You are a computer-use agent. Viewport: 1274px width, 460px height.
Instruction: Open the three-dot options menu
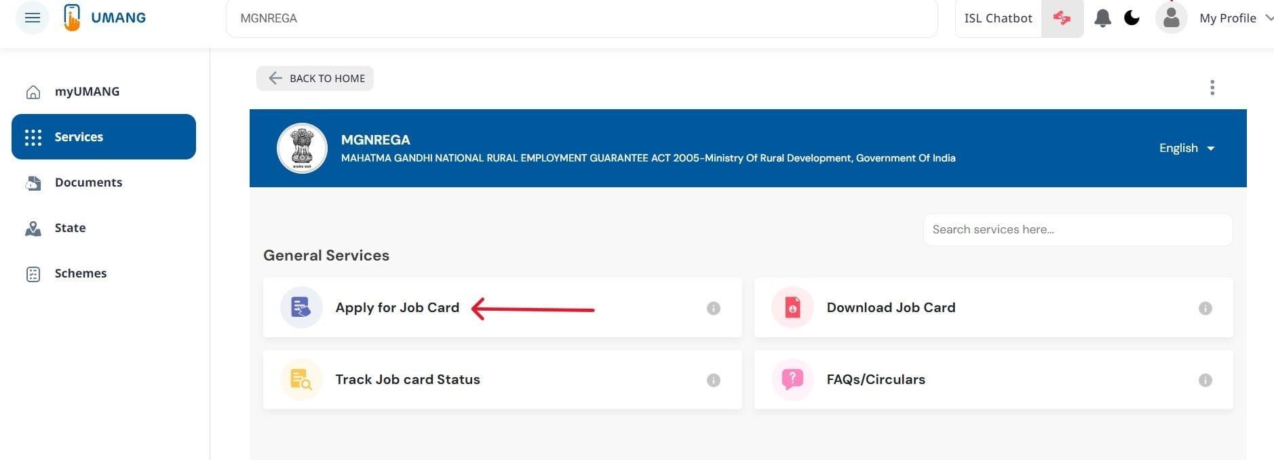(x=1212, y=88)
